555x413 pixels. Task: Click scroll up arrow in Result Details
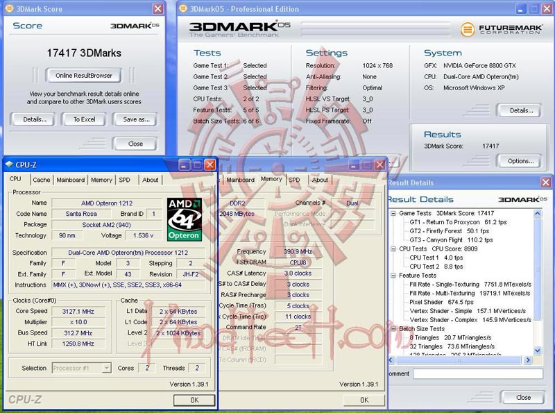point(537,213)
